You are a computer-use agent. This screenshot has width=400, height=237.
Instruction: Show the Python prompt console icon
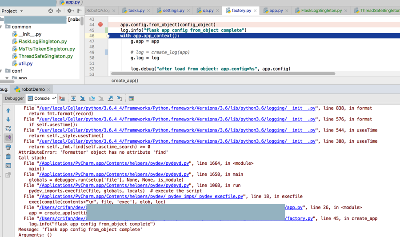coord(8,166)
